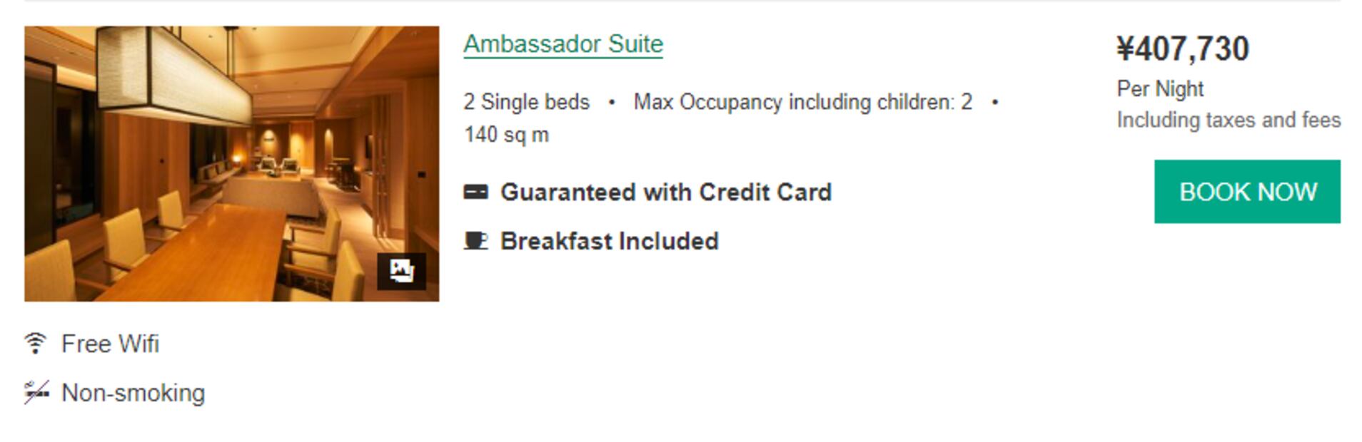Click the bullet separator after '2 Single beds'
Image resolution: width=1362 pixels, height=442 pixels.
[x=612, y=102]
